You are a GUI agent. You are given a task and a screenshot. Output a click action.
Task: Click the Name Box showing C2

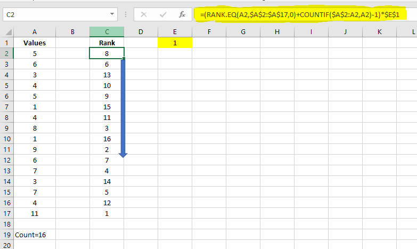coord(60,14)
